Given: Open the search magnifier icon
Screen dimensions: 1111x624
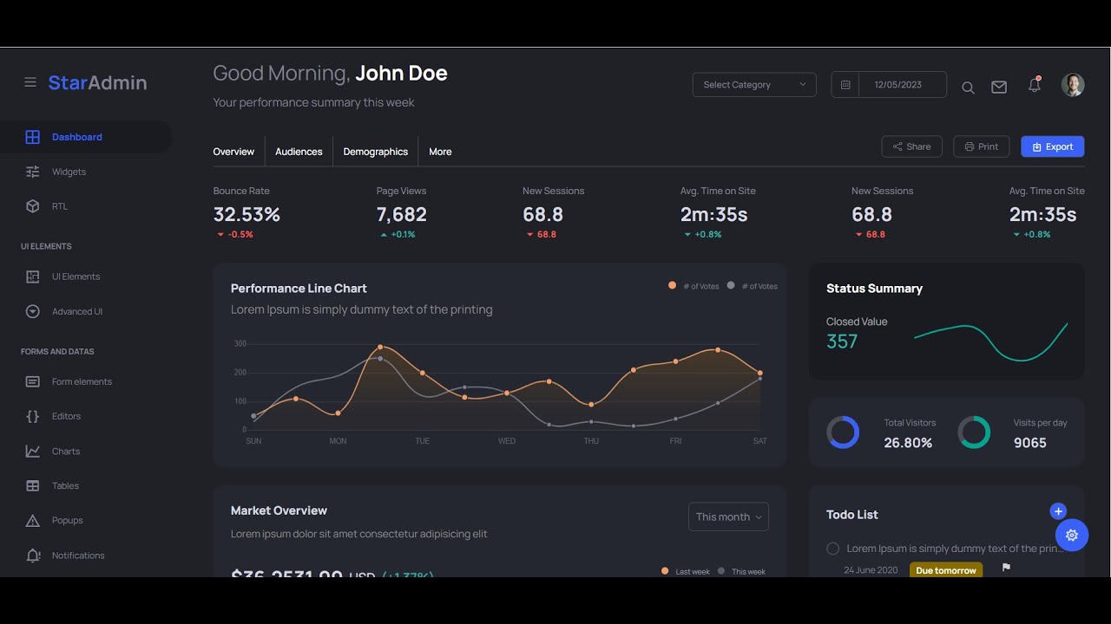Looking at the screenshot, I should pyautogui.click(x=968, y=88).
